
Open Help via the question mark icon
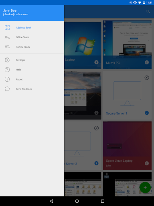click(x=7, y=70)
